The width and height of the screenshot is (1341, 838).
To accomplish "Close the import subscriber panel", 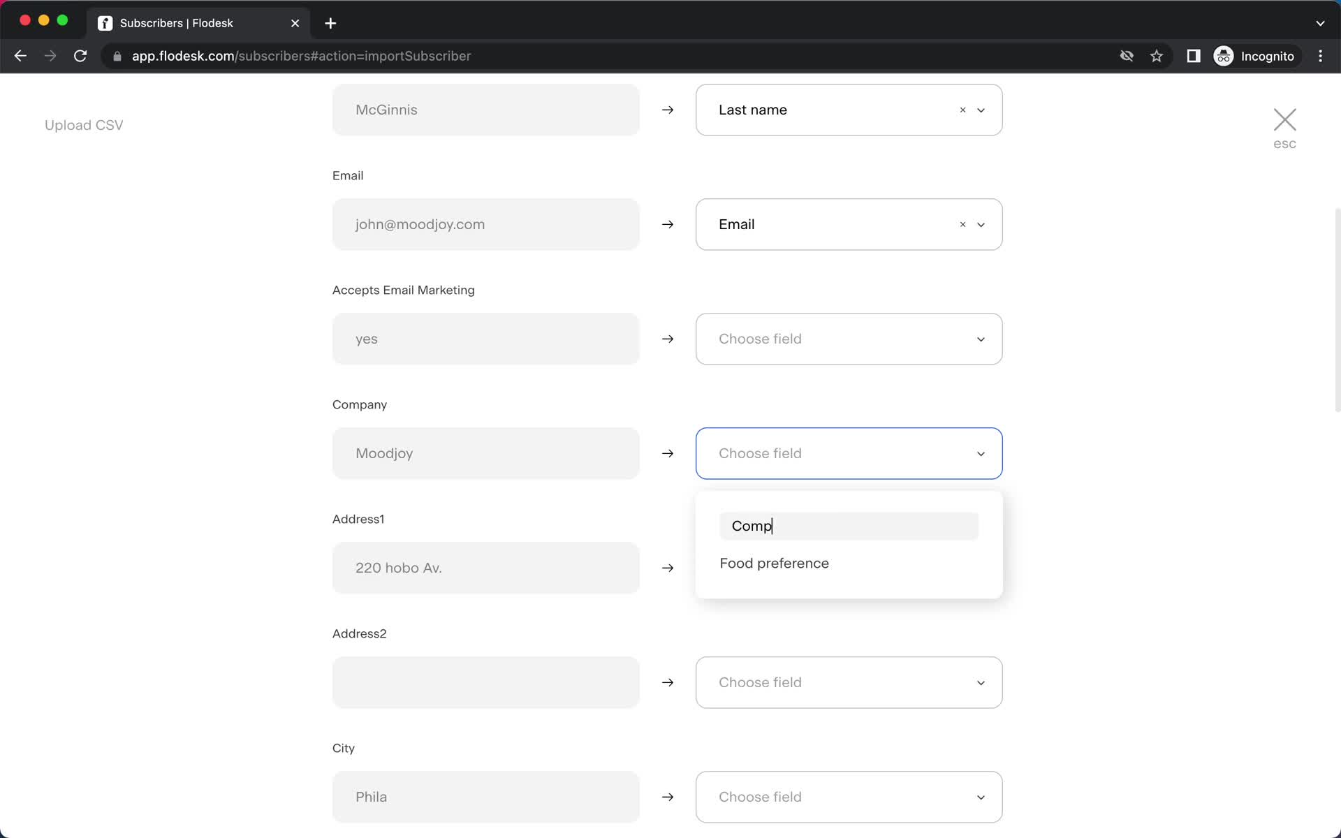I will pyautogui.click(x=1286, y=118).
